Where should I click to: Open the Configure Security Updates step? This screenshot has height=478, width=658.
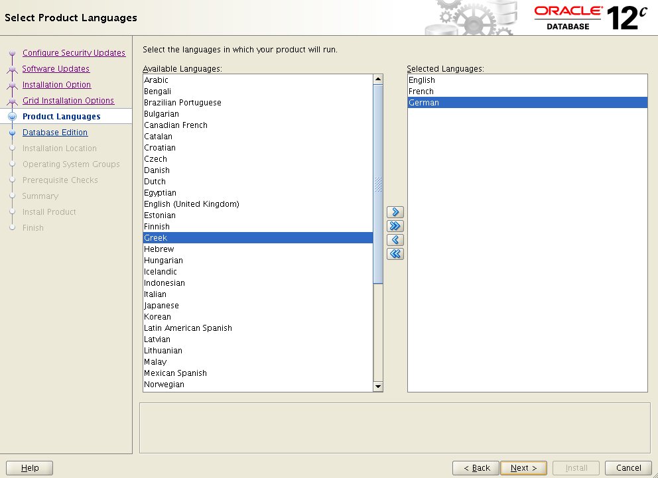point(74,52)
